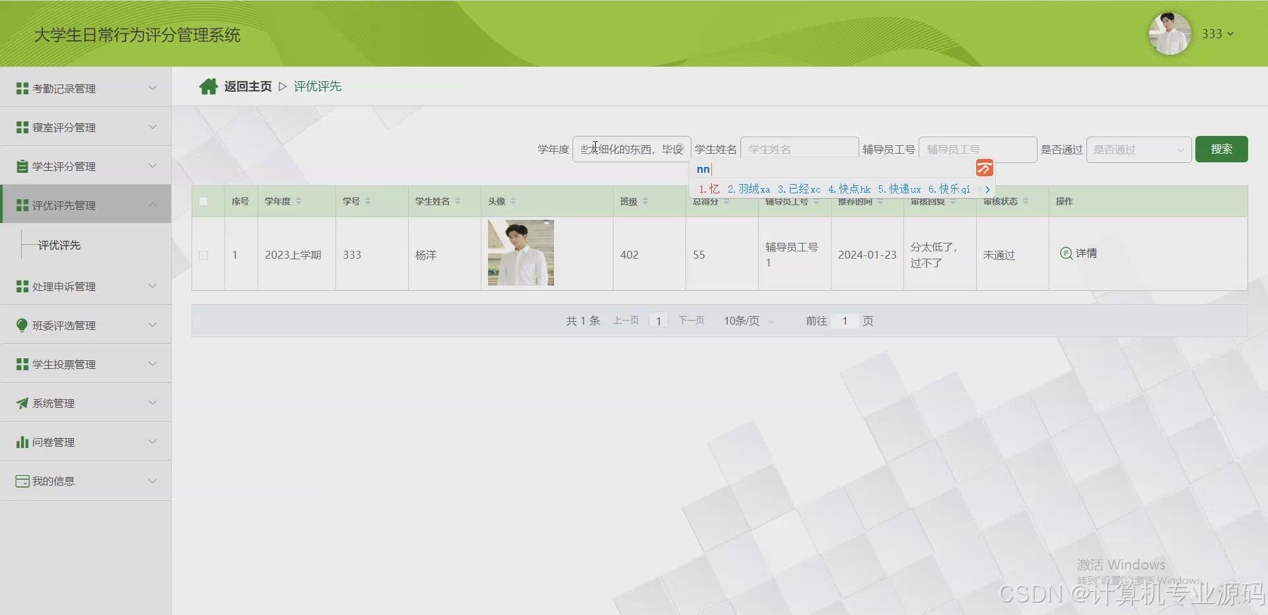
Task: Expand 班委评选管理 menu chevron
Action: (x=153, y=325)
